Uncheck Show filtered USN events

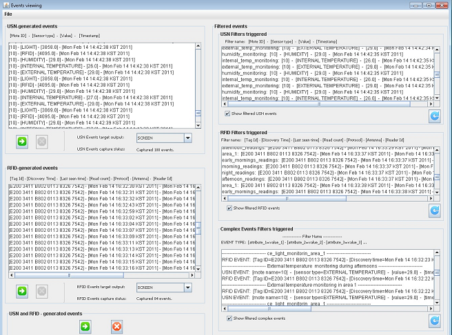coord(228,113)
